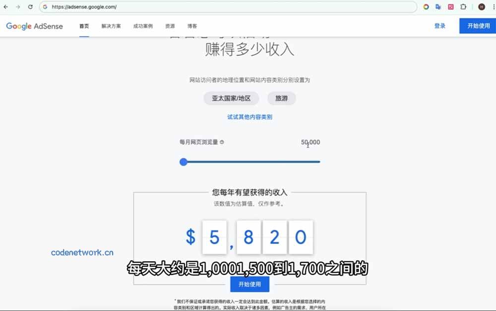
Task: Click the browser forward arrow
Action: tap(18, 6)
